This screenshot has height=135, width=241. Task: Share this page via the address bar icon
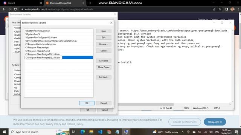pyautogui.click(x=214, y=9)
